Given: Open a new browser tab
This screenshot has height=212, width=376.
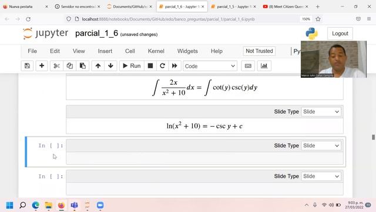Looking at the screenshot, I should [318, 6].
